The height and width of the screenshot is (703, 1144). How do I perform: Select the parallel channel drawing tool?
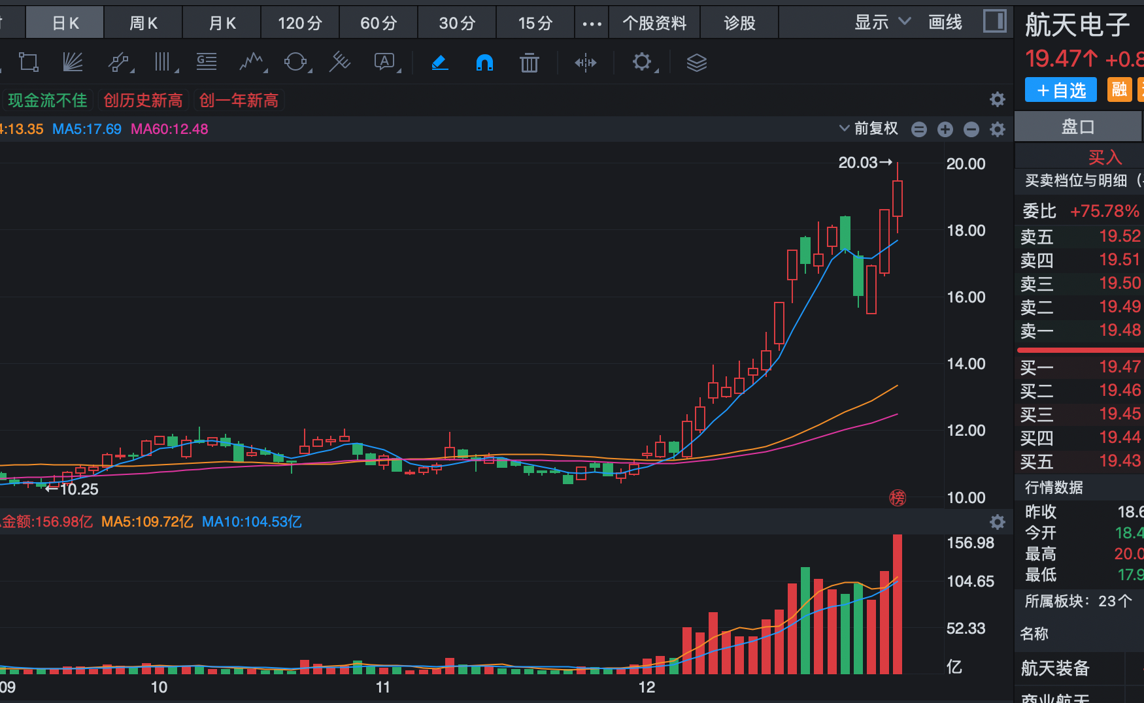coord(118,62)
